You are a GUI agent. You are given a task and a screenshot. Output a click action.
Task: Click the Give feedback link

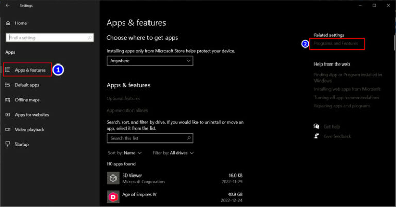(x=337, y=136)
